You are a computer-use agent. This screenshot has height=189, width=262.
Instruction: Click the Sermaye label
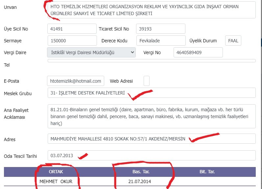click(x=13, y=41)
